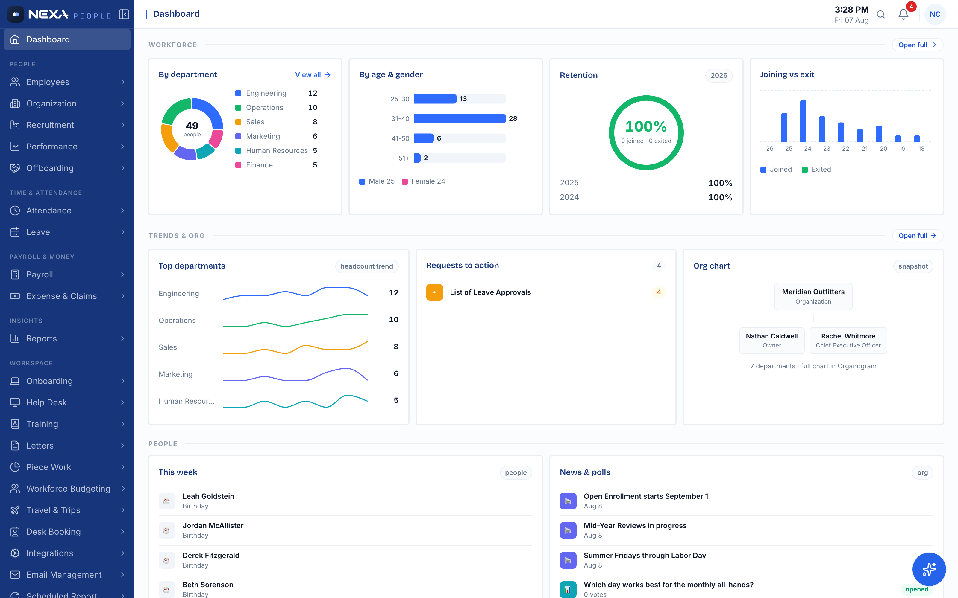Click the Recruitment icon in sidebar

(x=15, y=125)
